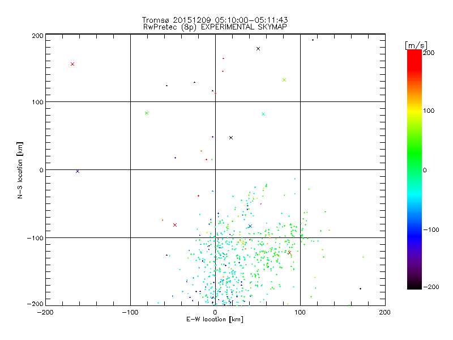
Task: Click the '200' tick label on the N-S axis
Action: 37,36
